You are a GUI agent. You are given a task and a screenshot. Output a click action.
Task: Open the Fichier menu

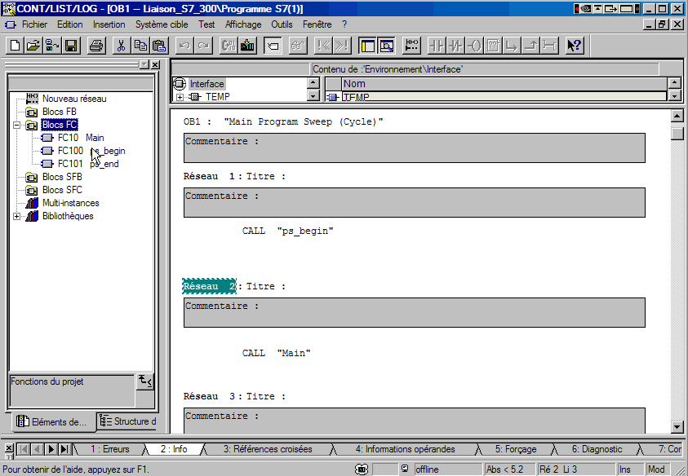[x=34, y=24]
